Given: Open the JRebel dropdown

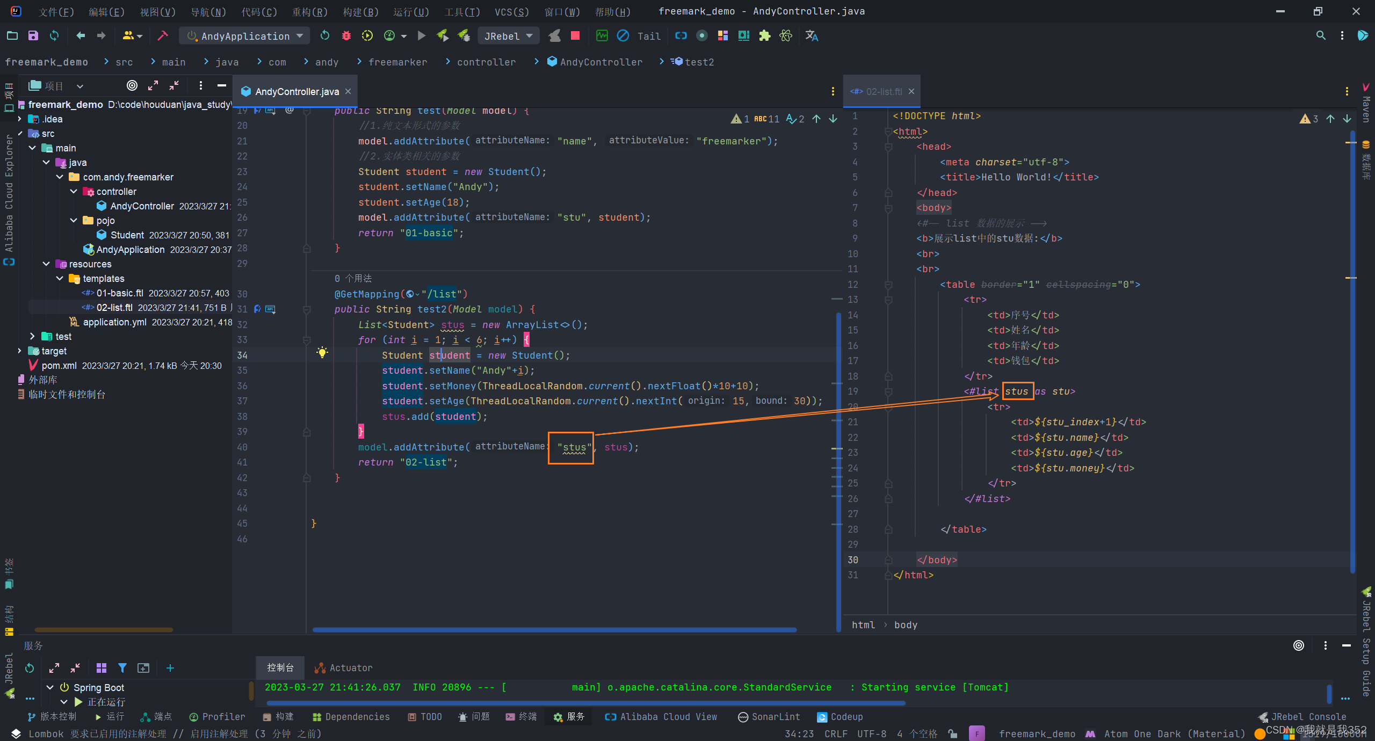Looking at the screenshot, I should [508, 36].
